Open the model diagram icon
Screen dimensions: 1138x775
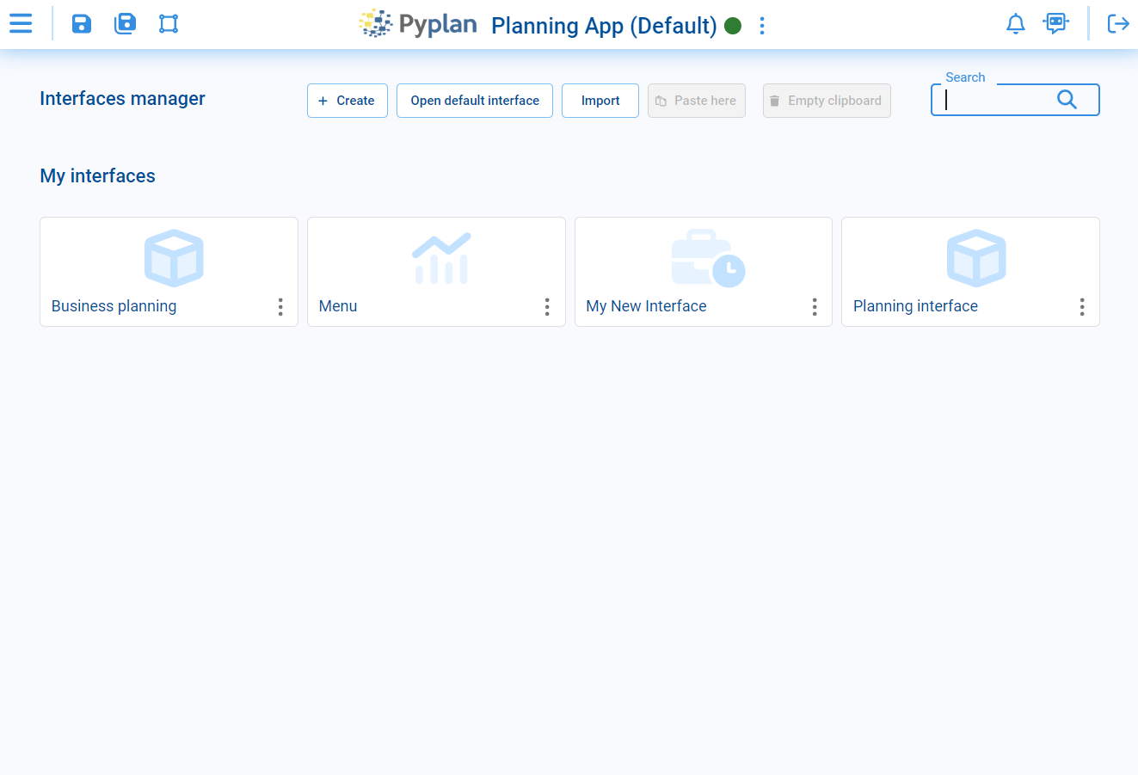pyautogui.click(x=169, y=23)
